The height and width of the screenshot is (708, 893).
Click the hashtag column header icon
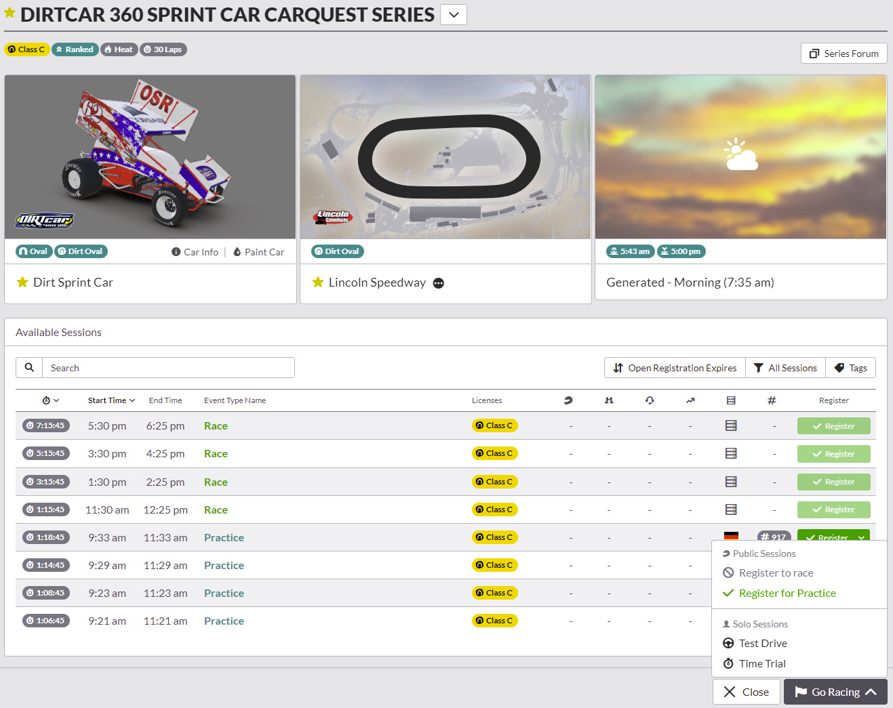[x=772, y=400]
